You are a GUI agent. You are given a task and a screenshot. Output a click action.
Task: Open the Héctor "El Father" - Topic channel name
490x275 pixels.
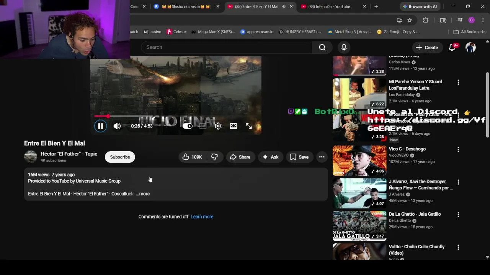click(69, 154)
